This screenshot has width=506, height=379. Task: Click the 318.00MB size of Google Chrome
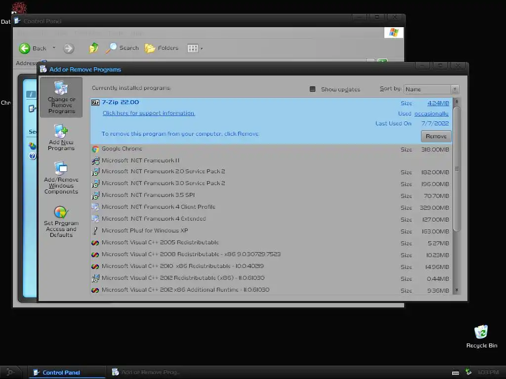(x=435, y=150)
